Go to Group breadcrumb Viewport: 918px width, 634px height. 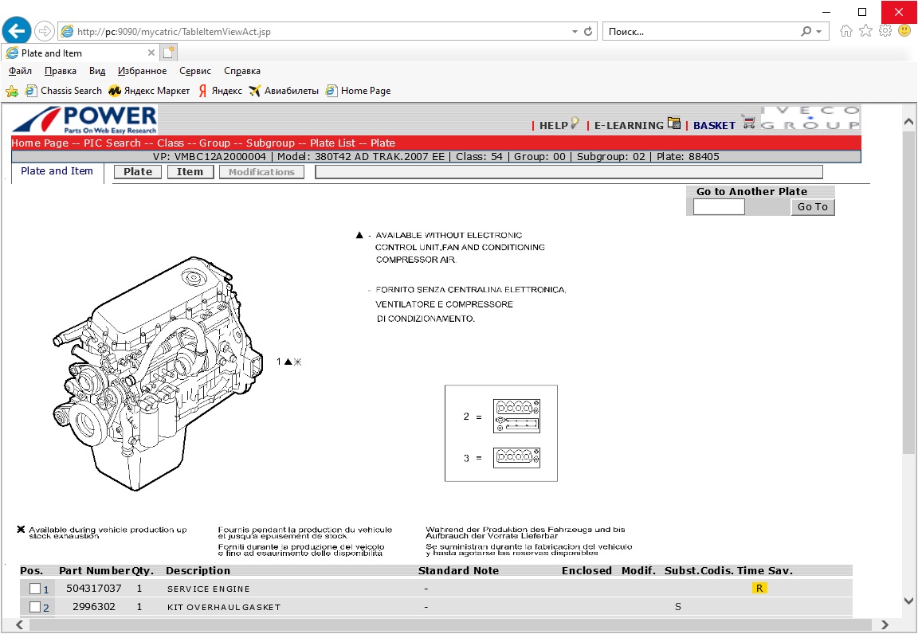tap(214, 143)
